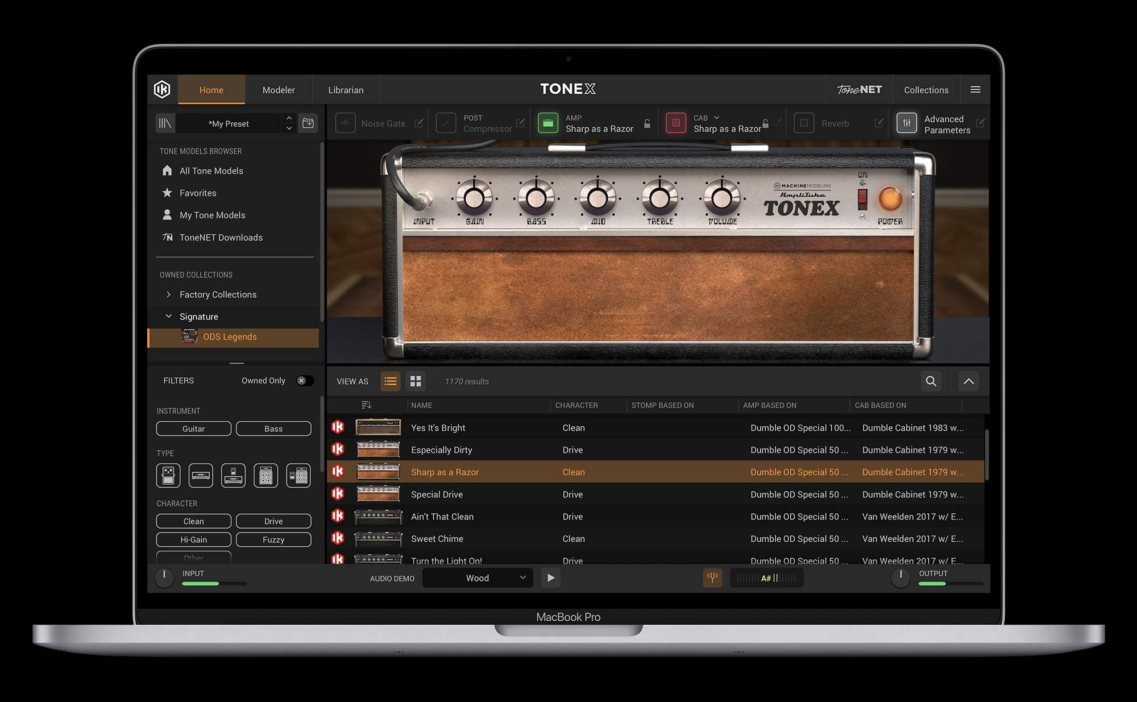Toggle the CAB section on/off
The width and height of the screenshot is (1137, 702).
point(676,123)
